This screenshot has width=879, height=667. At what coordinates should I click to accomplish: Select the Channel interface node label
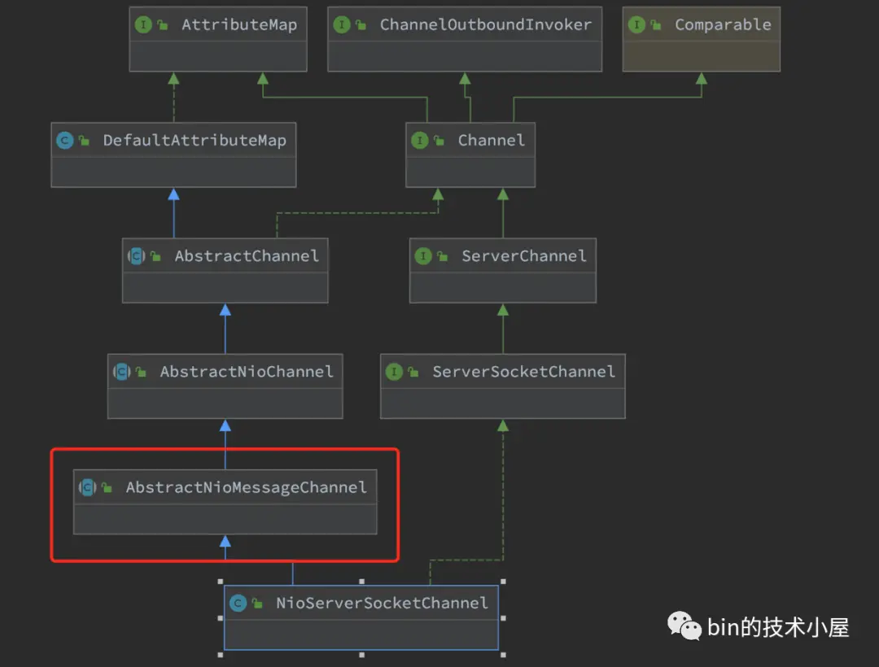coord(492,141)
